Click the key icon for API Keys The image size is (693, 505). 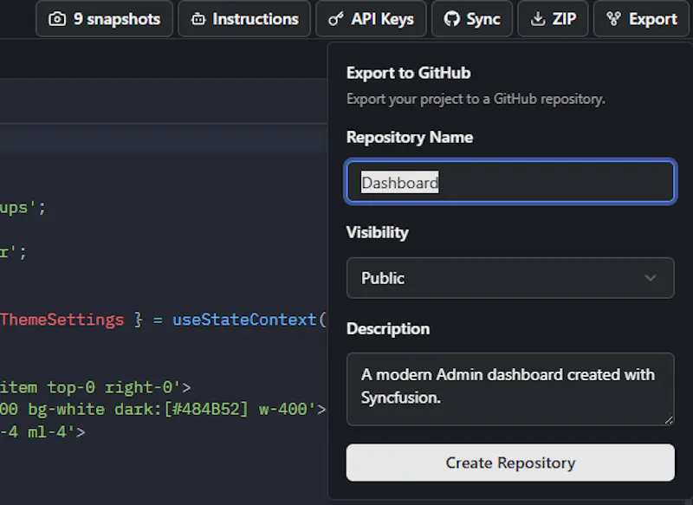point(336,19)
